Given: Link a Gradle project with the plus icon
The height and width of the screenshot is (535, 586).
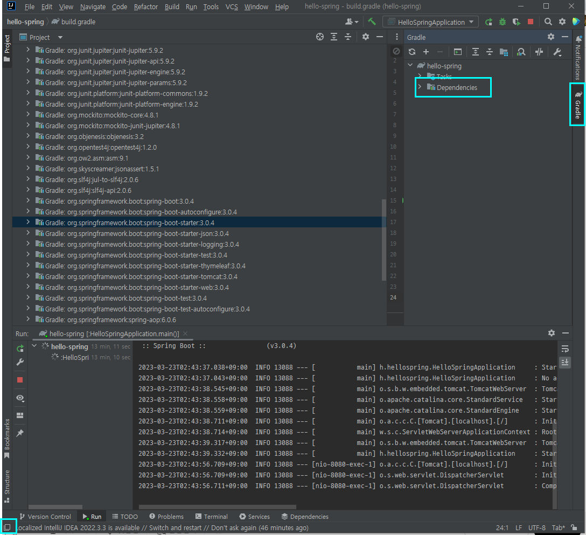Looking at the screenshot, I should (x=425, y=52).
